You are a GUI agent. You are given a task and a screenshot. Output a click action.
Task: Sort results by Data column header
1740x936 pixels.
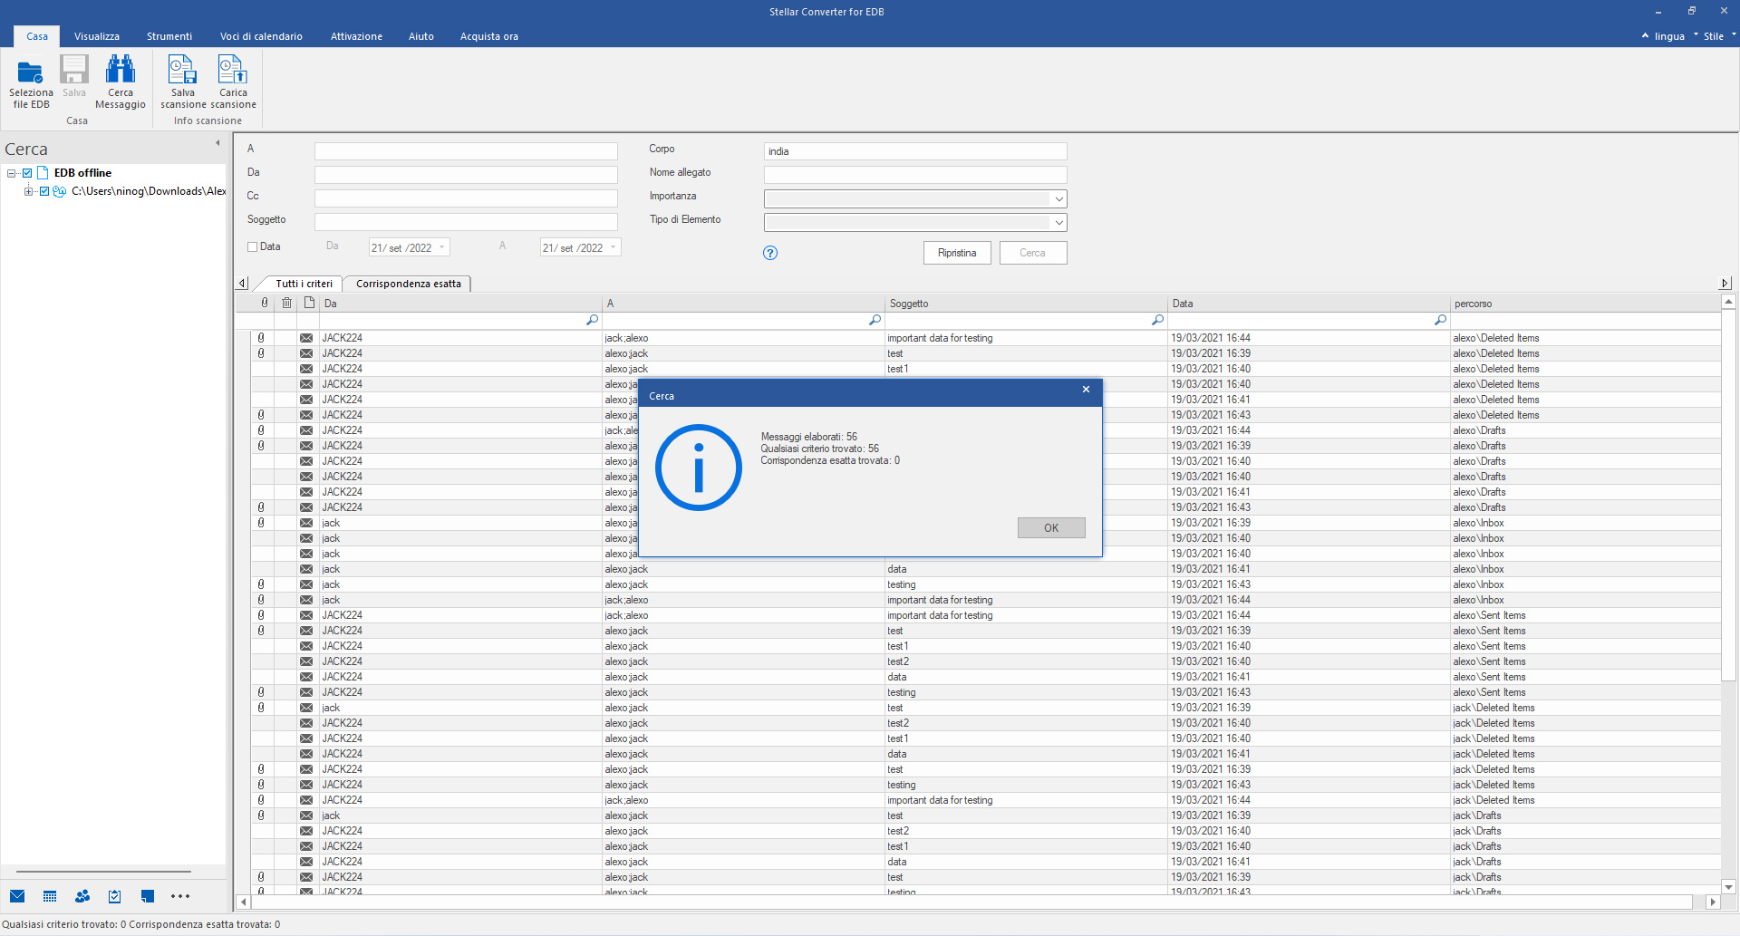[x=1309, y=304]
